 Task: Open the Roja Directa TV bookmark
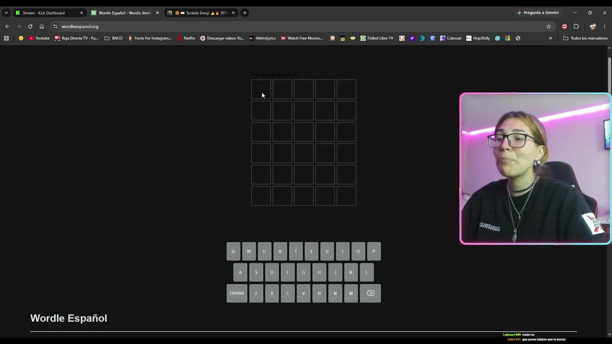76,38
